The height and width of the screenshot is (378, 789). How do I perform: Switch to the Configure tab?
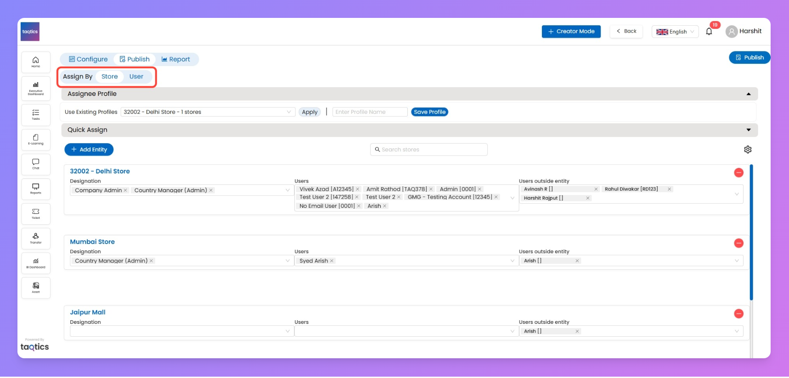pyautogui.click(x=88, y=59)
